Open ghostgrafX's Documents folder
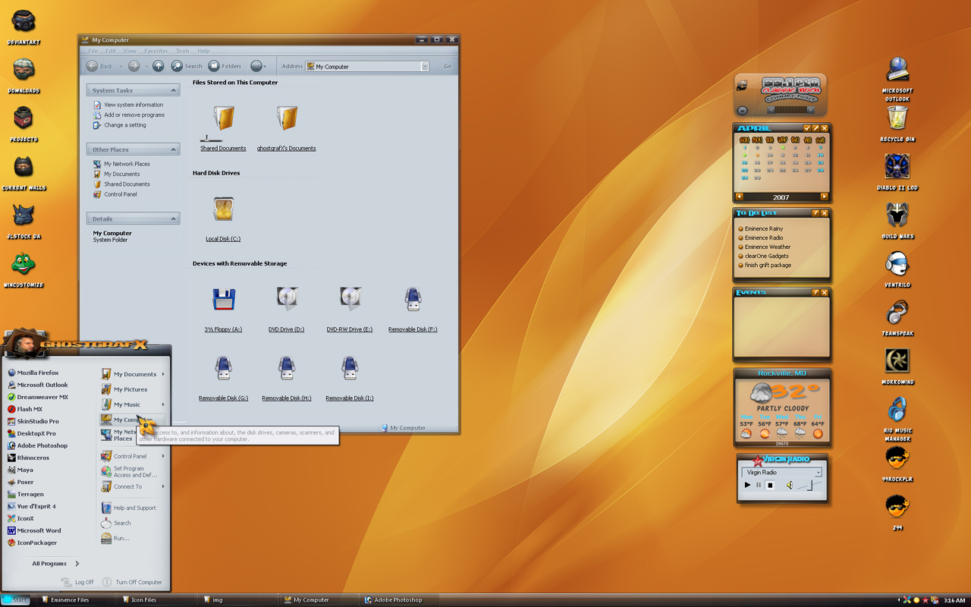This screenshot has width=971, height=607. coord(287,119)
